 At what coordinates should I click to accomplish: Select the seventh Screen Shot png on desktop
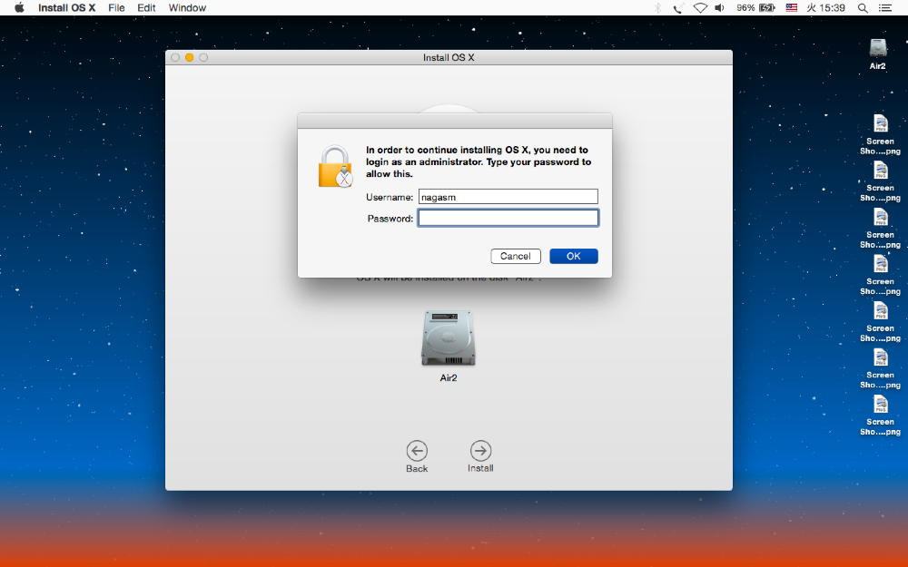880,416
